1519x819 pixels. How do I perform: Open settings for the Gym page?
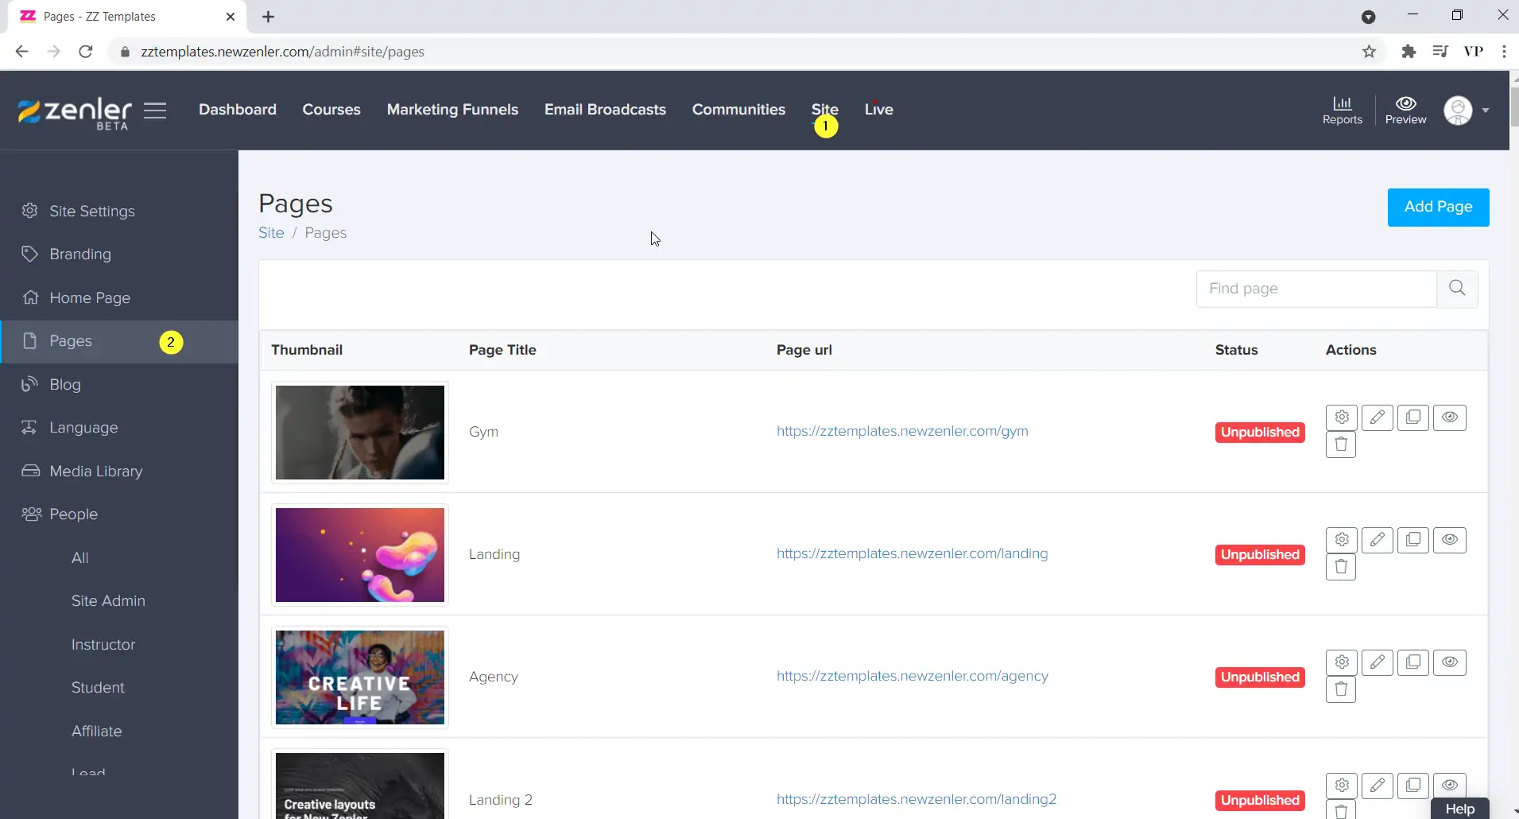(x=1342, y=417)
